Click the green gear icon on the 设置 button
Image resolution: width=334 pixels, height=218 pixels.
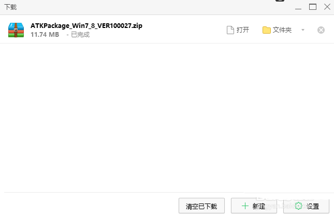tap(299, 206)
